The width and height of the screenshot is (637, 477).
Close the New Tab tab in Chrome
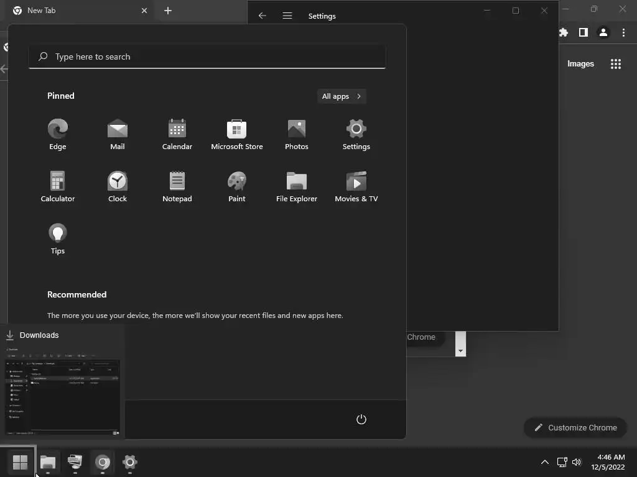(x=144, y=11)
